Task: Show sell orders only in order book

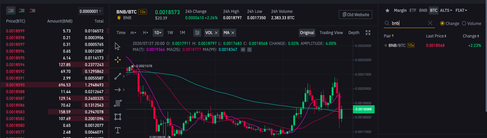Action: point(33,10)
